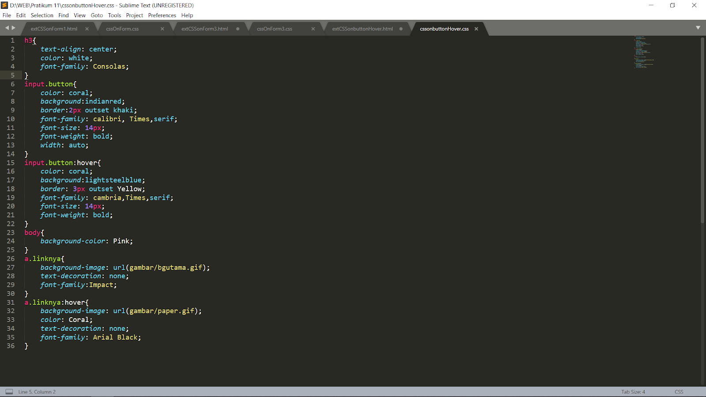Click 'width: auto;' declaration
The width and height of the screenshot is (706, 397).
pos(64,145)
